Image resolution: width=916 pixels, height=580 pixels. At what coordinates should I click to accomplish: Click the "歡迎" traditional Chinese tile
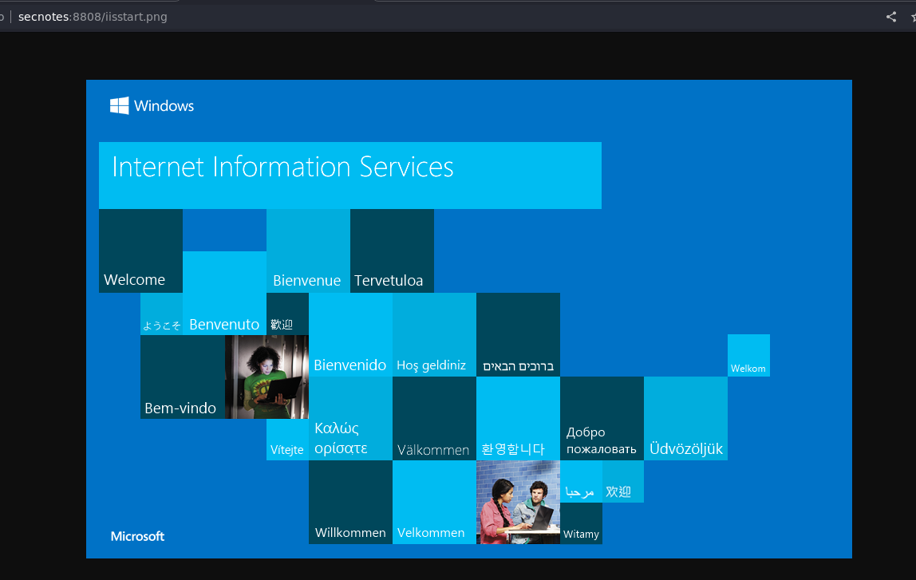click(287, 314)
